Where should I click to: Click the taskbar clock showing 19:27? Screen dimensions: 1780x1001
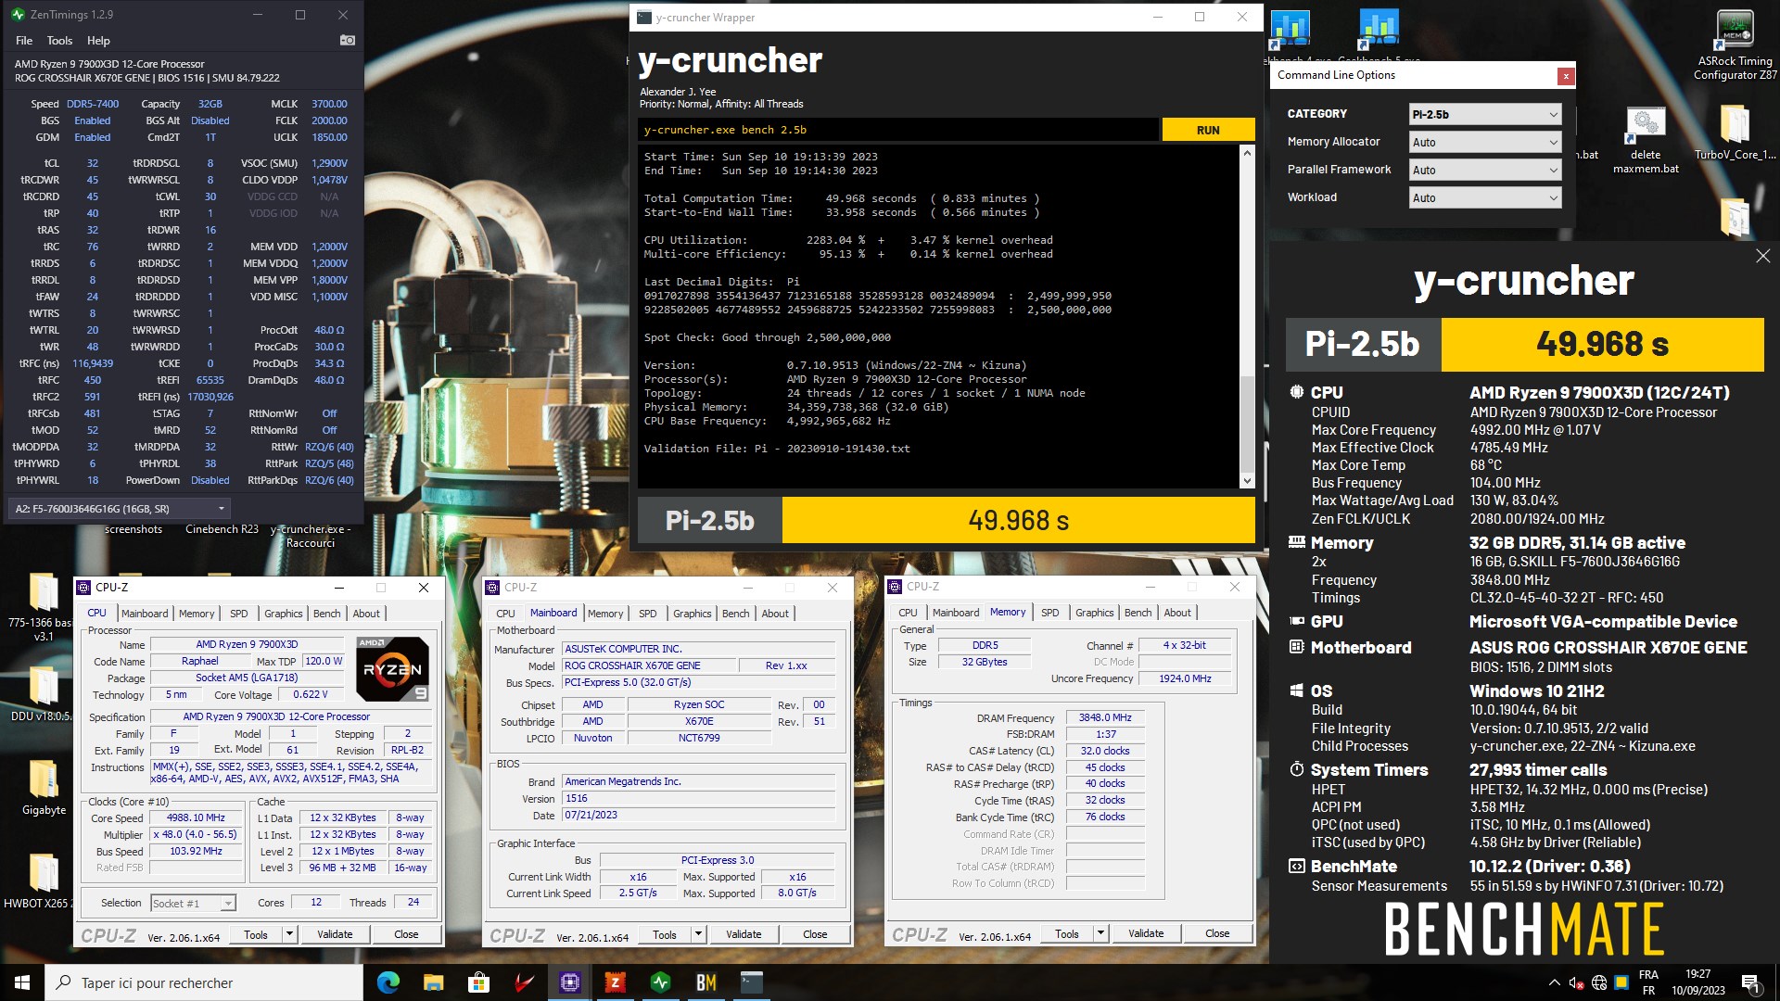click(1697, 982)
